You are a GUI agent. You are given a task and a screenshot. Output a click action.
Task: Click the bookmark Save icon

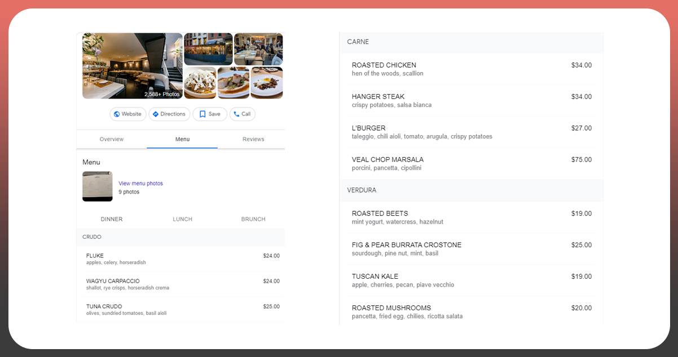202,114
